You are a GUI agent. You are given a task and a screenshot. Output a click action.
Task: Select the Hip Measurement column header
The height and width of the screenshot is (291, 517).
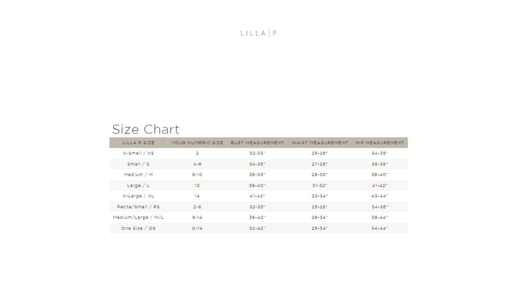click(x=379, y=143)
